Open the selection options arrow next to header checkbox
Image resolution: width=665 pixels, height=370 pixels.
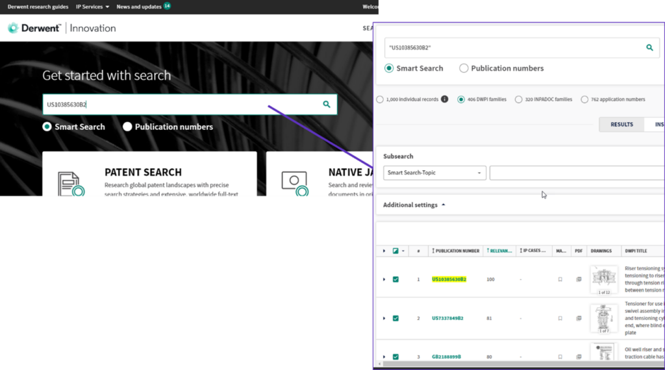point(403,251)
